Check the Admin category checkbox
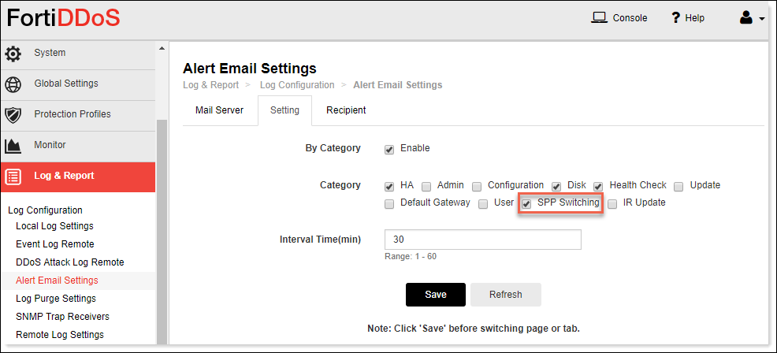Screen dimensions: 777x353 (x=426, y=187)
